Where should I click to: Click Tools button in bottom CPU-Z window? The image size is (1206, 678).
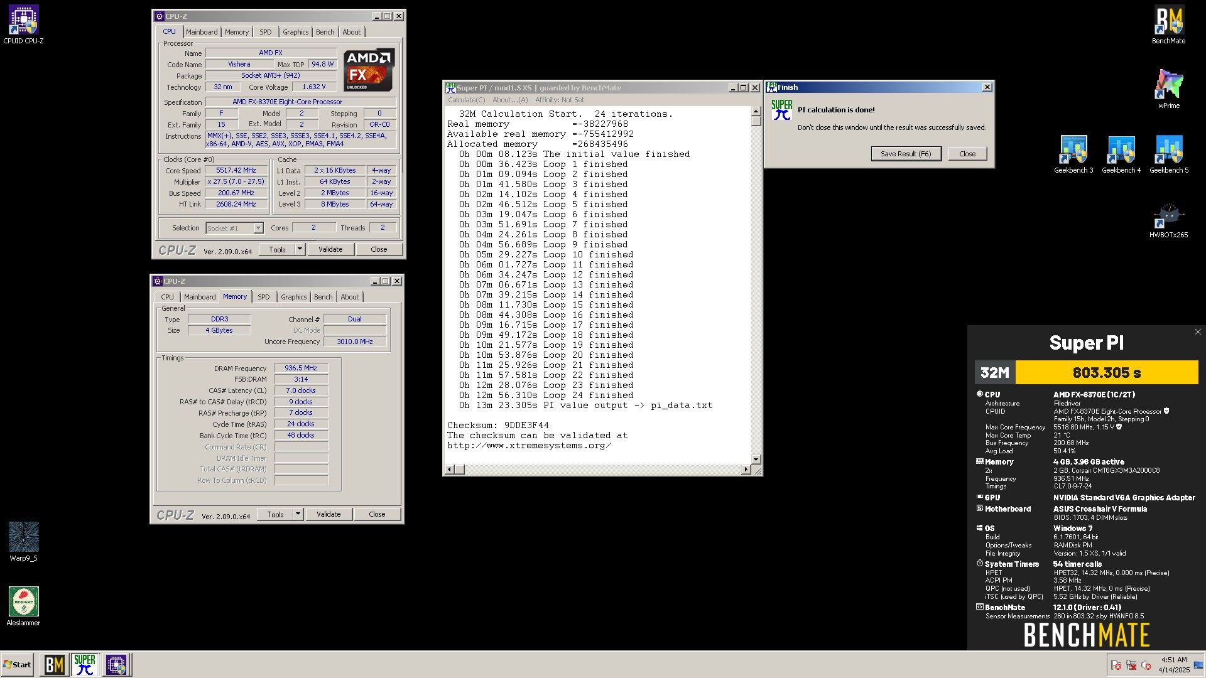pyautogui.click(x=275, y=514)
